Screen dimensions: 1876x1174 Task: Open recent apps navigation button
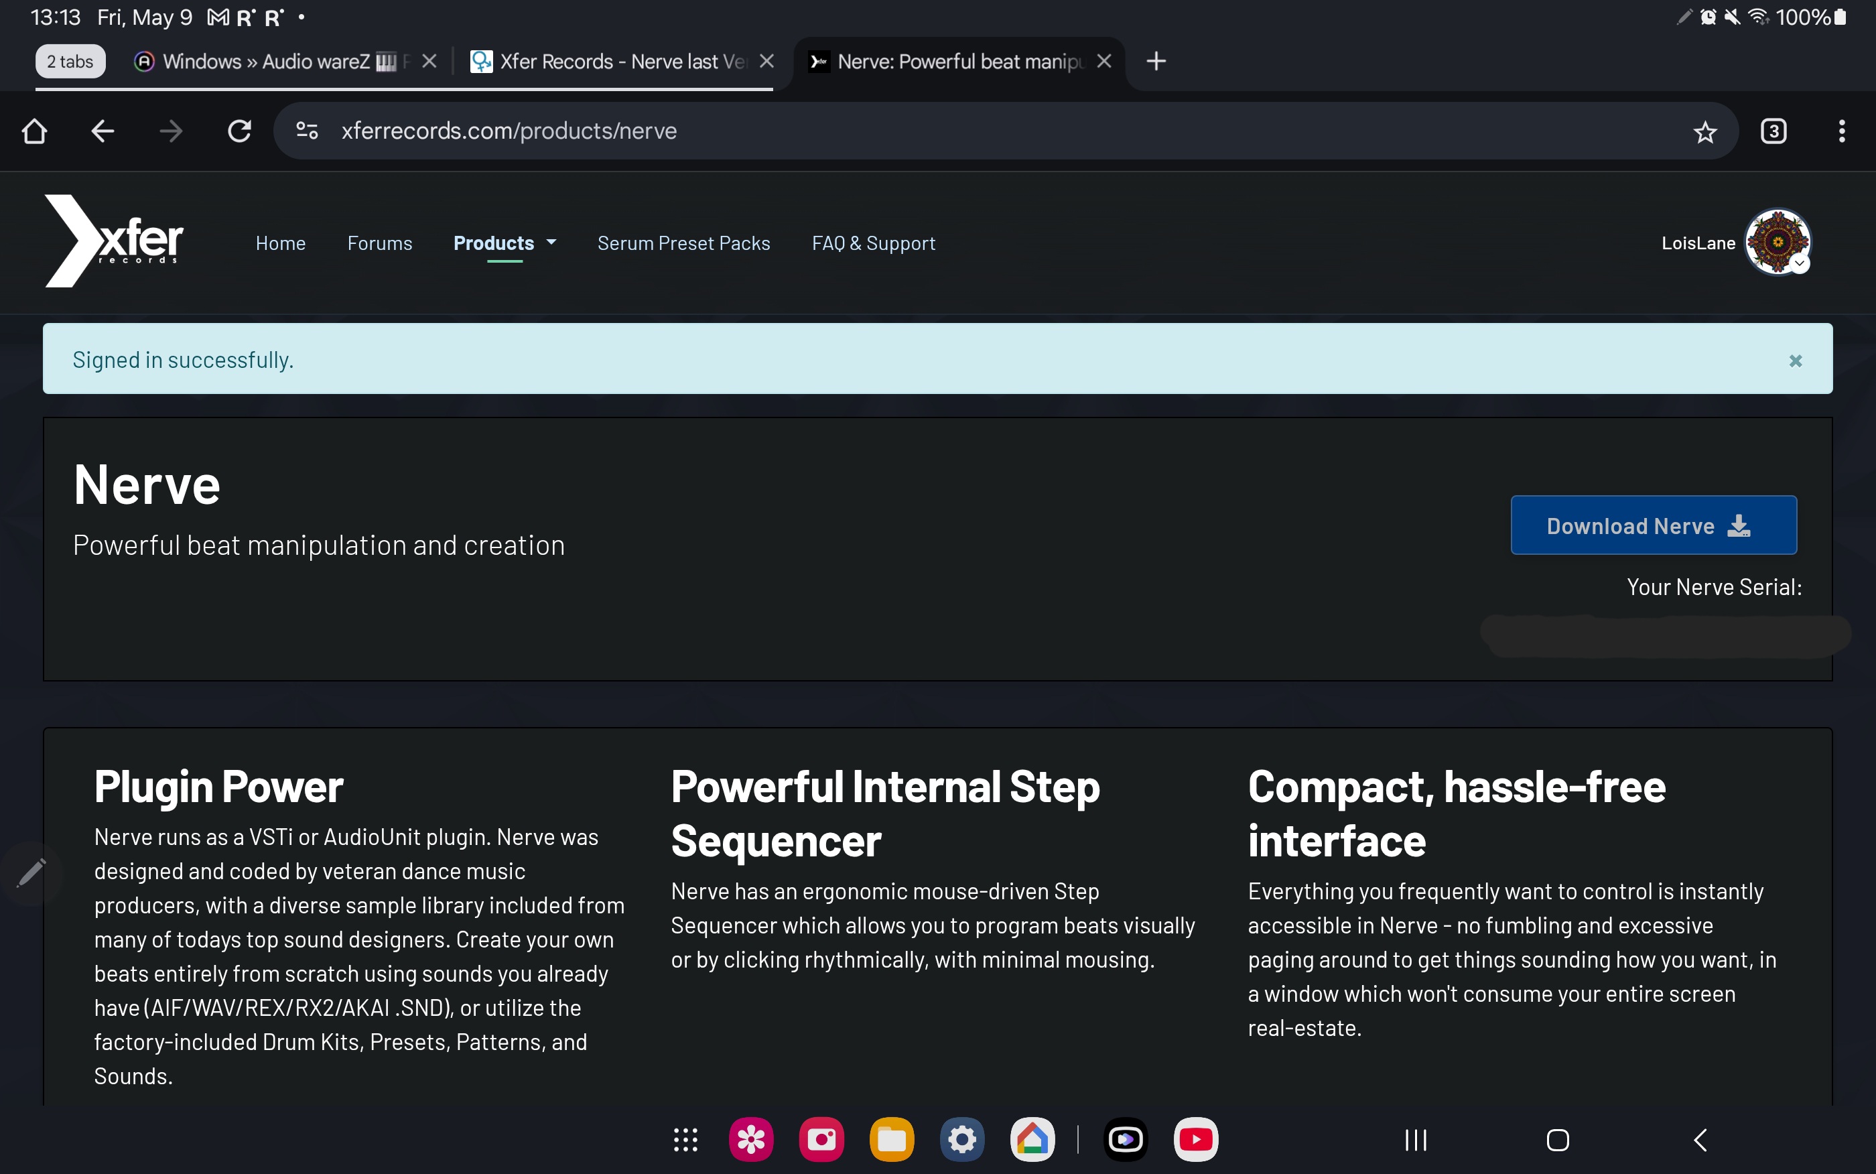(1416, 1140)
